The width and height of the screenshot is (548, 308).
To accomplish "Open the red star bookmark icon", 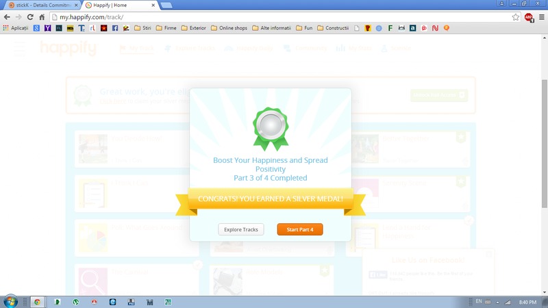I will pos(104,28).
